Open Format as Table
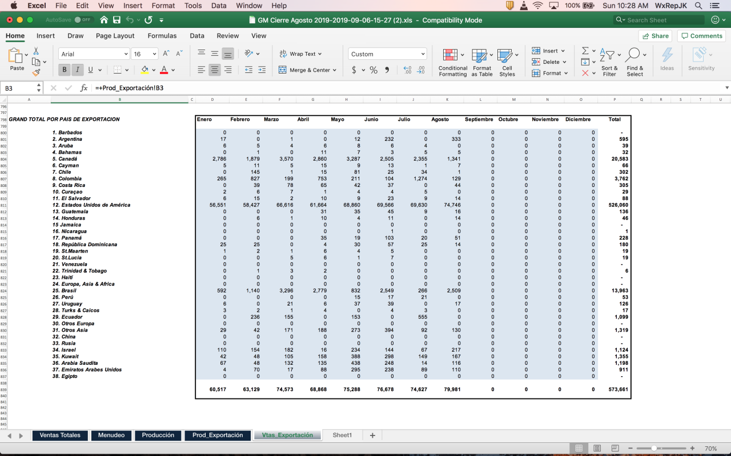This screenshot has height=456, width=731. pyautogui.click(x=482, y=63)
